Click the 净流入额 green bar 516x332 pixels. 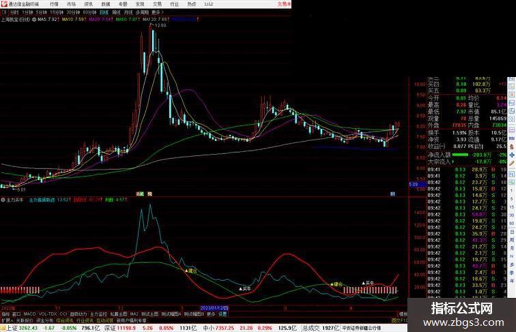coord(460,154)
